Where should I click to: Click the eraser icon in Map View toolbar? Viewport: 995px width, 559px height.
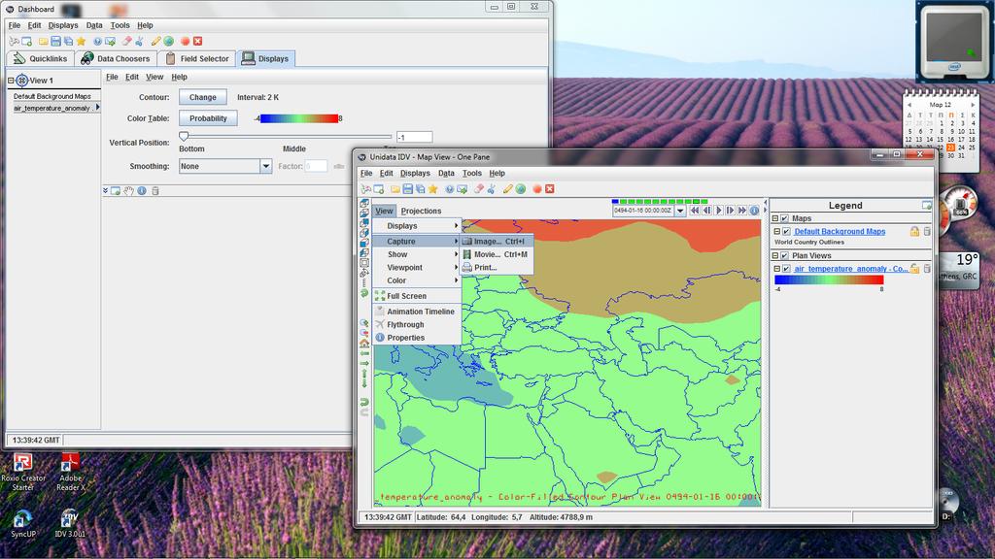(478, 189)
